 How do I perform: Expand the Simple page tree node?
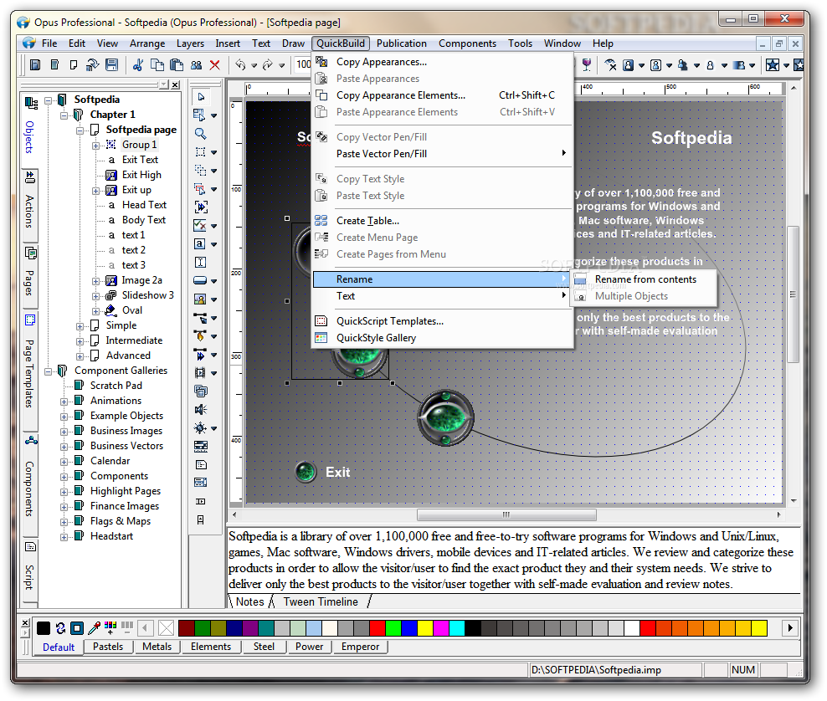coord(80,326)
